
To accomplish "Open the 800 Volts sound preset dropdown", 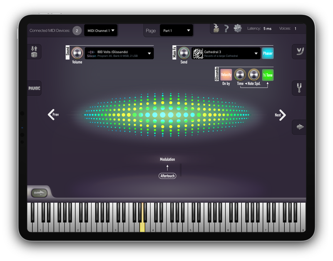I will click(x=119, y=53).
